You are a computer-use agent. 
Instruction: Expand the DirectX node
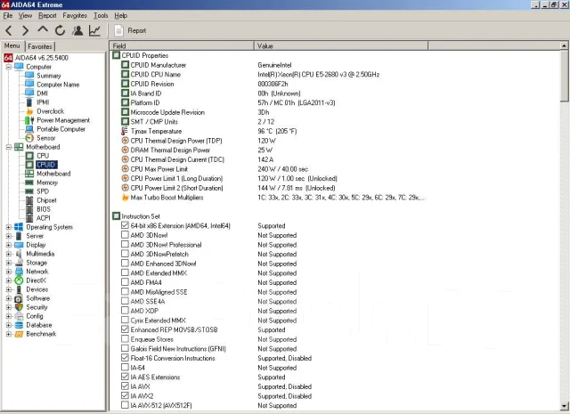8,280
